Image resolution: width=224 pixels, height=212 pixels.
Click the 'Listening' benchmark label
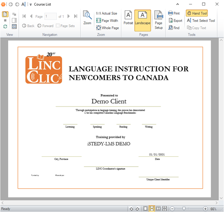click(70, 127)
